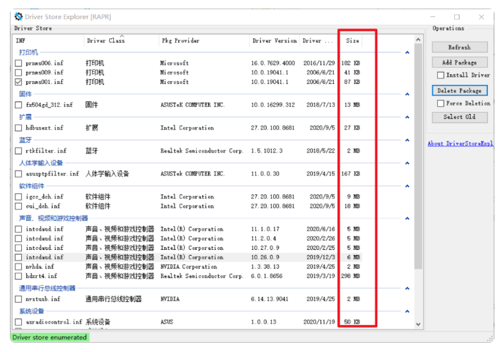Click the Delete Package button
The height and width of the screenshot is (352, 501).
pyautogui.click(x=460, y=90)
